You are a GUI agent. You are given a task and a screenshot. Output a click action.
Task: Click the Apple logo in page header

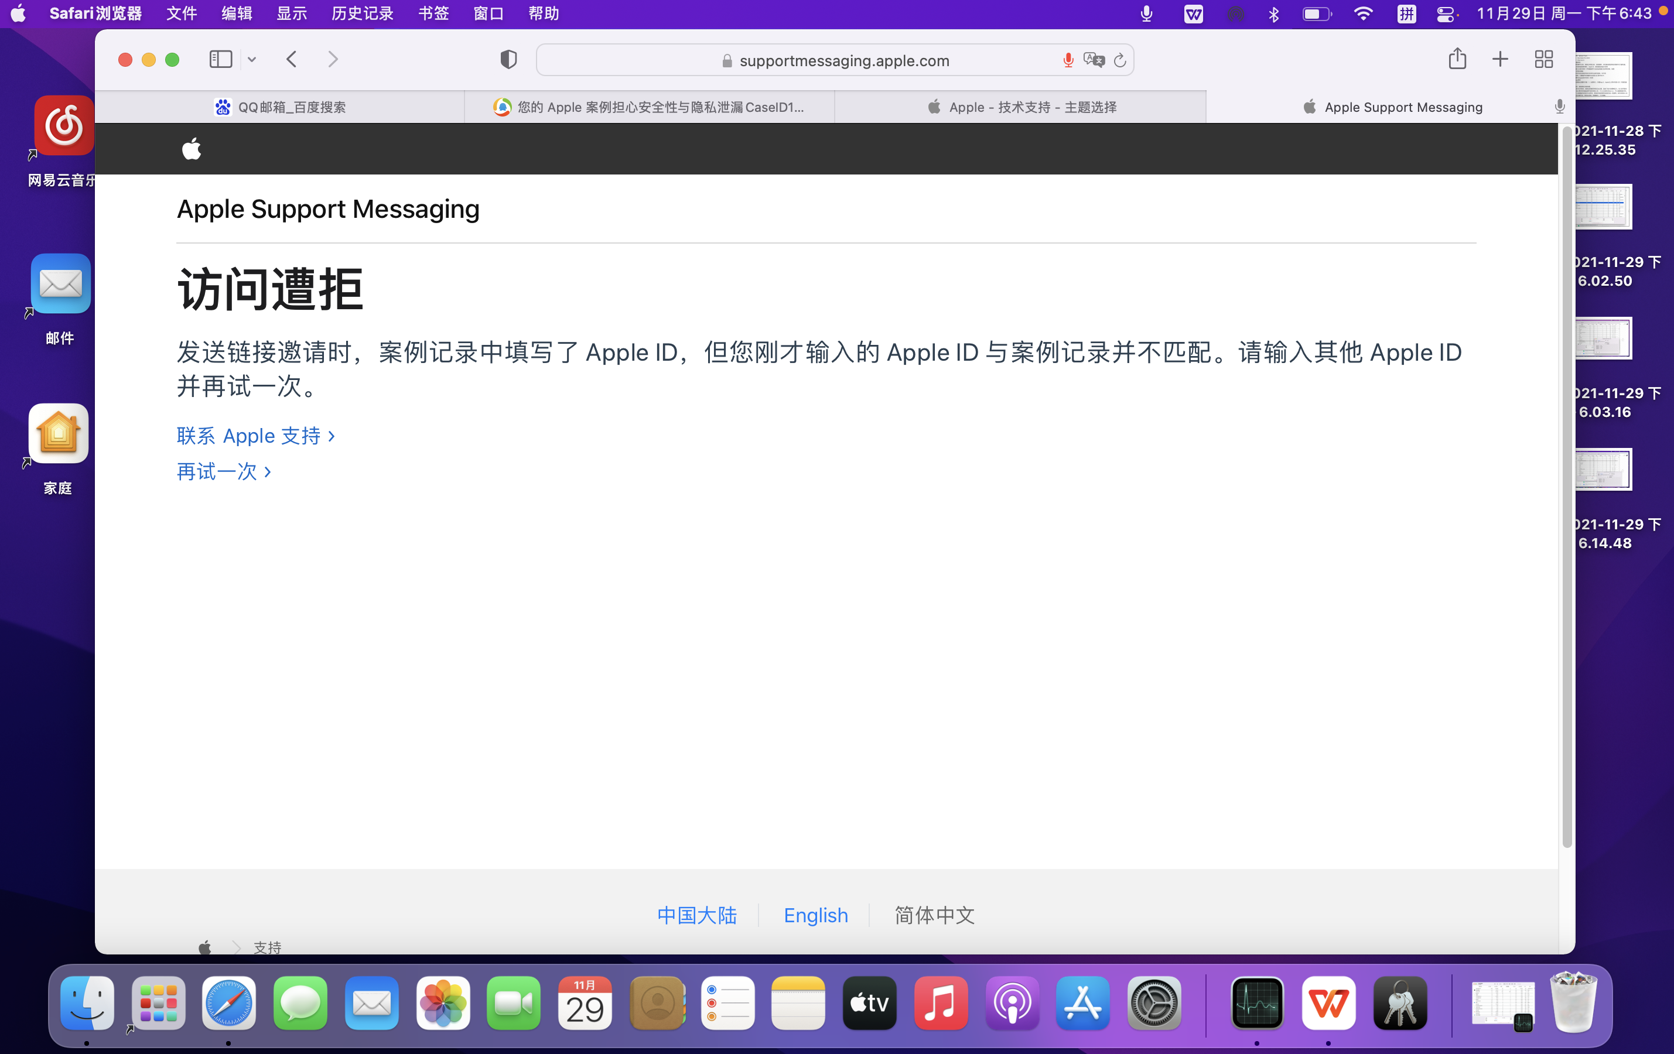tap(192, 149)
